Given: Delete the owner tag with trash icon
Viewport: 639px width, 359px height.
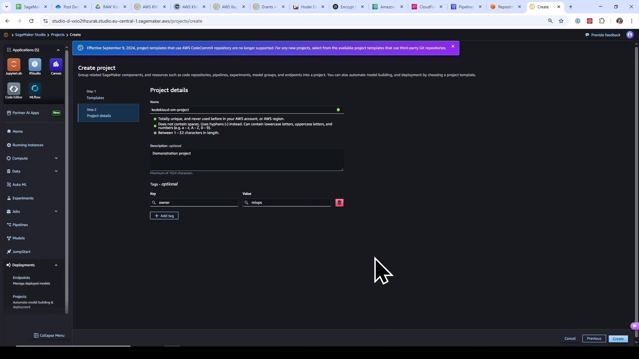Looking at the screenshot, I should click(339, 202).
